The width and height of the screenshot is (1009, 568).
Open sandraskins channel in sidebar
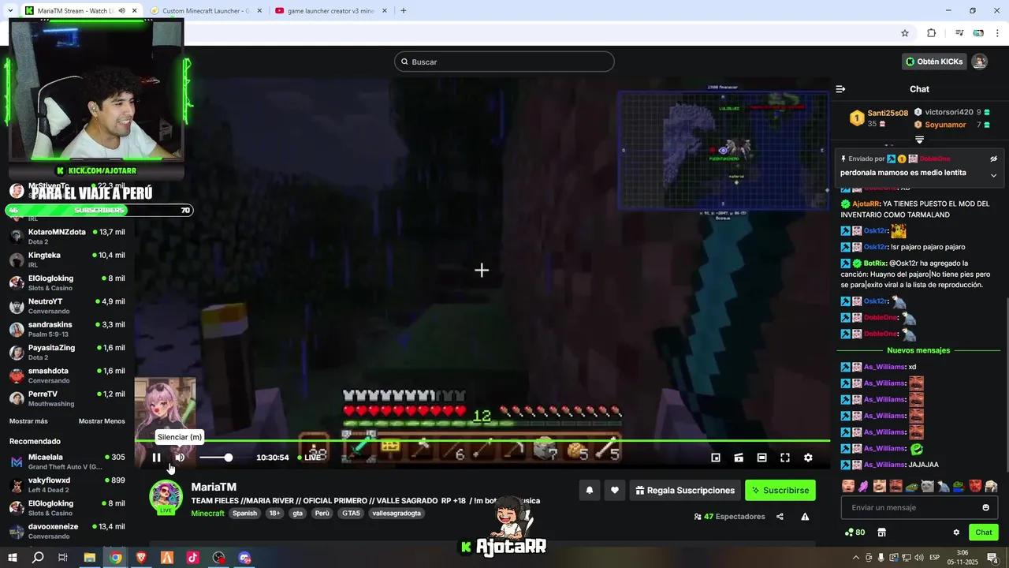[67, 329]
